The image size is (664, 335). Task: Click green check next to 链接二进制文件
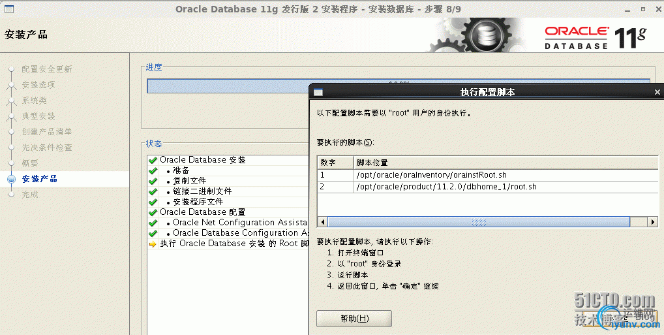point(153,191)
